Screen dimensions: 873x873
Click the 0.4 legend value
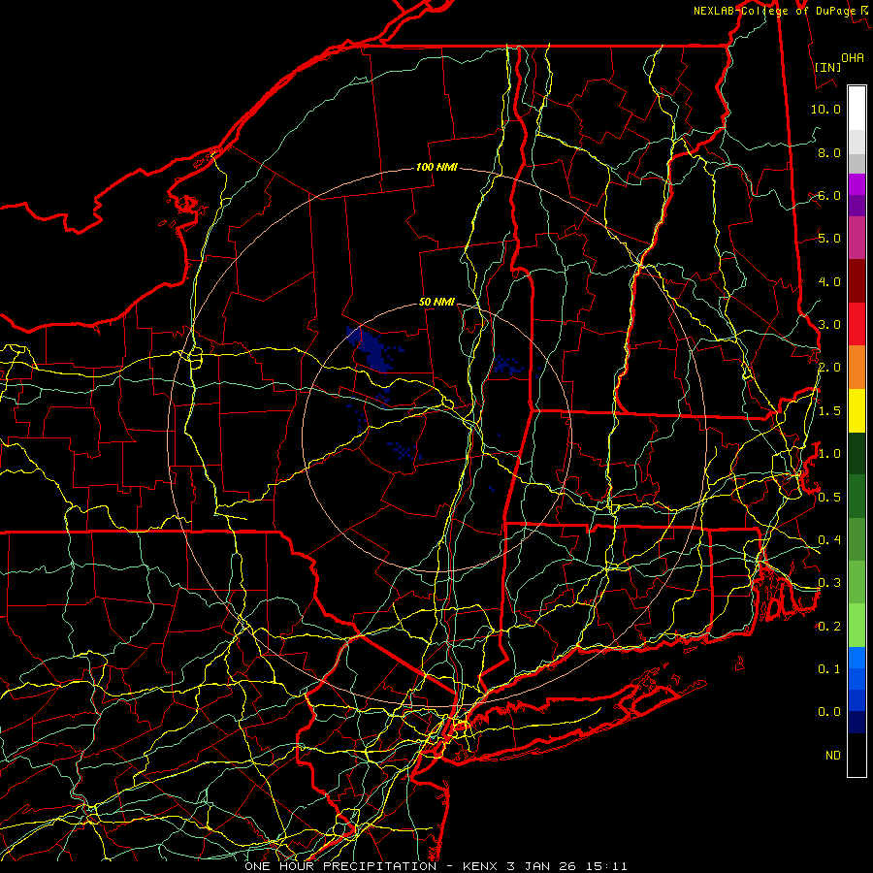click(x=829, y=539)
